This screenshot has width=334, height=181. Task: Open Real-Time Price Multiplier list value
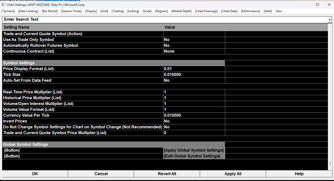tap(194, 92)
